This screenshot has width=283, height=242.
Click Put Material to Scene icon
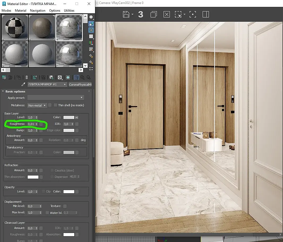point(10,77)
